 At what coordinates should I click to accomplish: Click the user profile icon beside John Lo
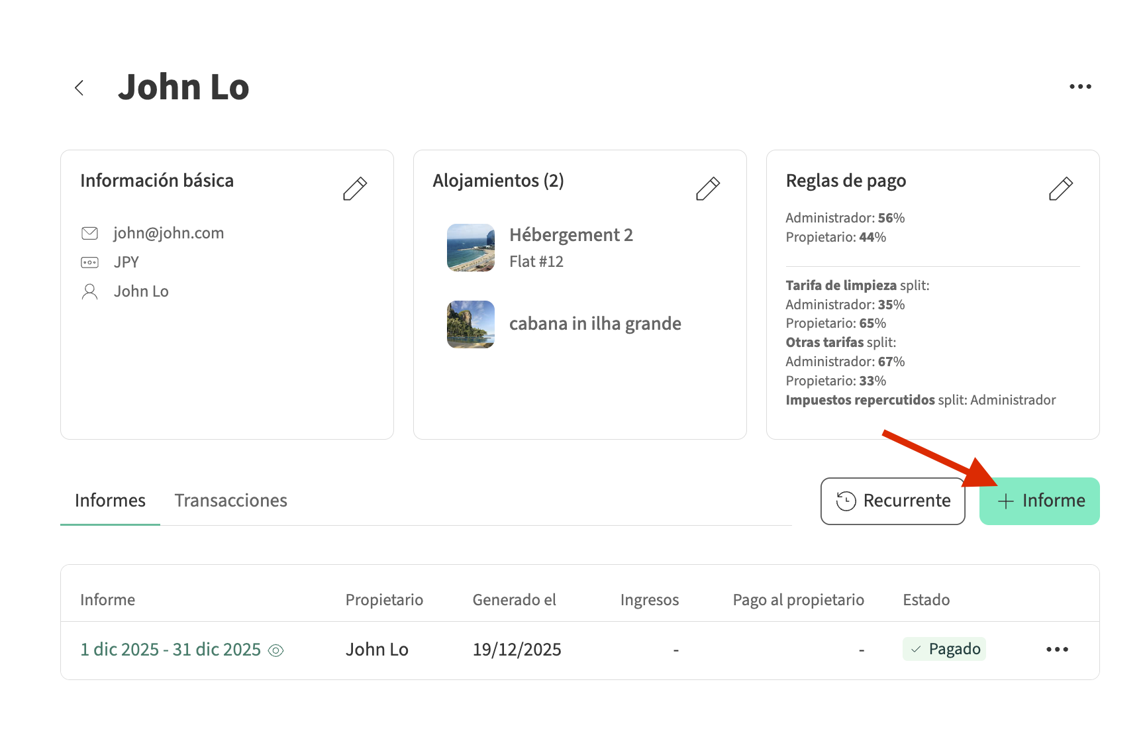pos(89,292)
